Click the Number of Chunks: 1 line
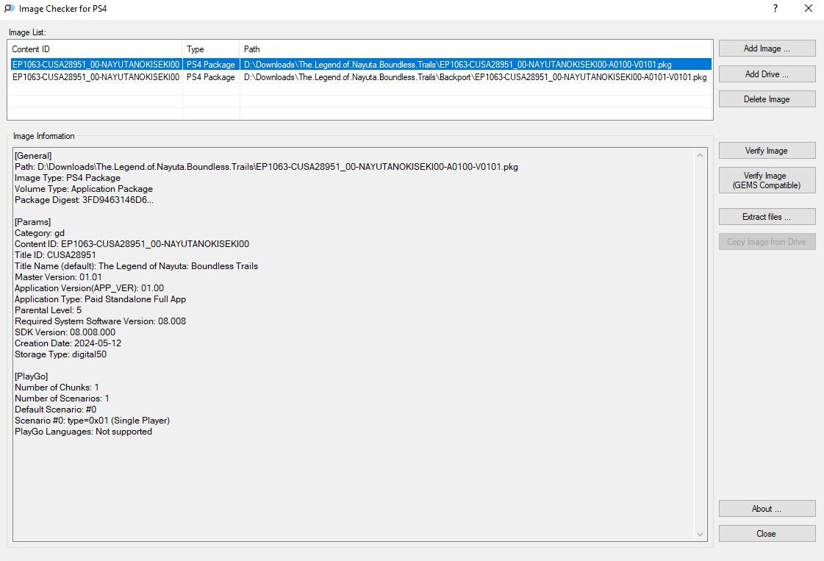This screenshot has width=824, height=561. point(57,387)
